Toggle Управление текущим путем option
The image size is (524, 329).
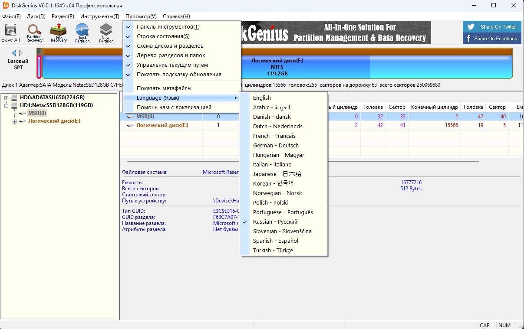click(182, 65)
